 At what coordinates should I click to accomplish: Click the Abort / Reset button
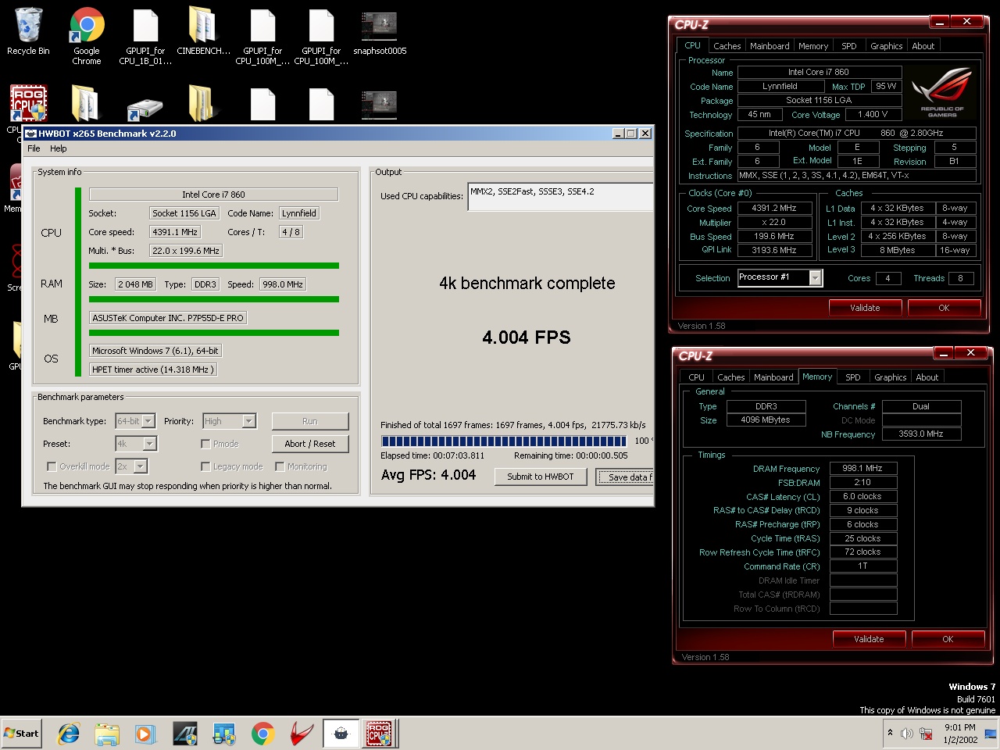pyautogui.click(x=310, y=444)
